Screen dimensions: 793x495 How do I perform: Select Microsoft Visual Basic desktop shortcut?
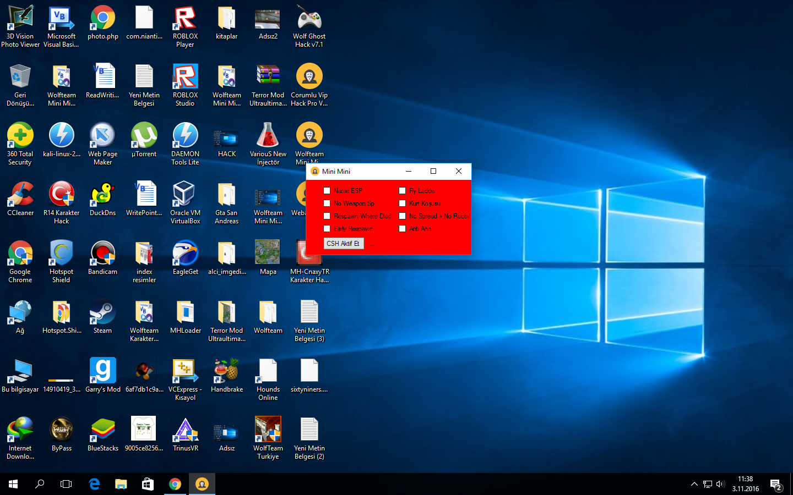point(62,26)
